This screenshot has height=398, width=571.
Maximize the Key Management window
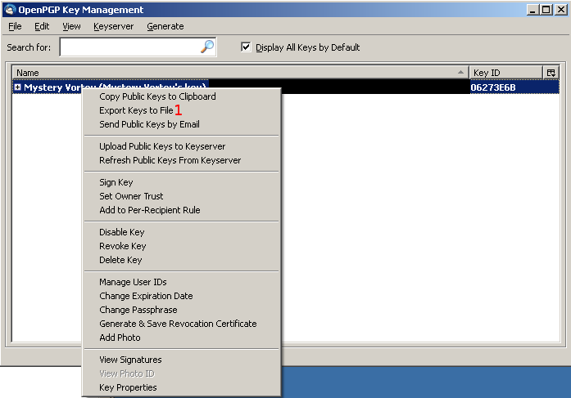pyautogui.click(x=546, y=10)
